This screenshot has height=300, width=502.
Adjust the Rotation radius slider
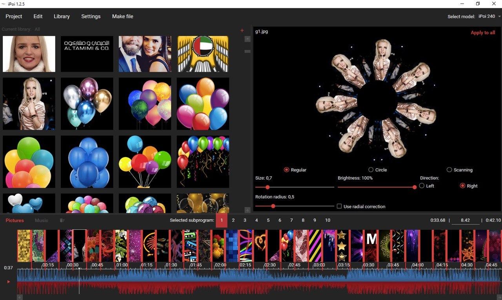point(295,206)
